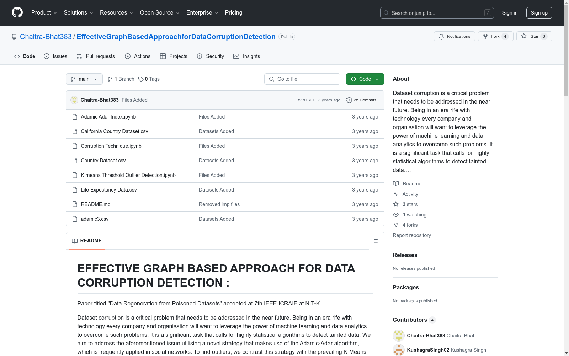Click the magnifier icon in Go to file
This screenshot has width=569, height=356.
pyautogui.click(x=272, y=79)
